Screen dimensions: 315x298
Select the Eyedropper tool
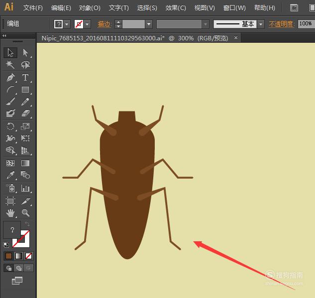click(x=10, y=175)
